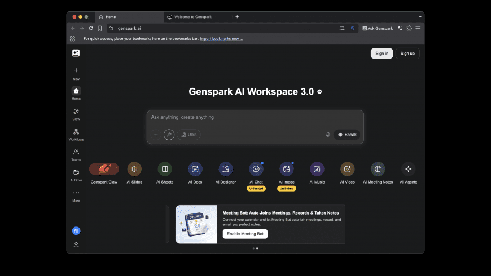Click site settings icon in address bar

pos(111,28)
